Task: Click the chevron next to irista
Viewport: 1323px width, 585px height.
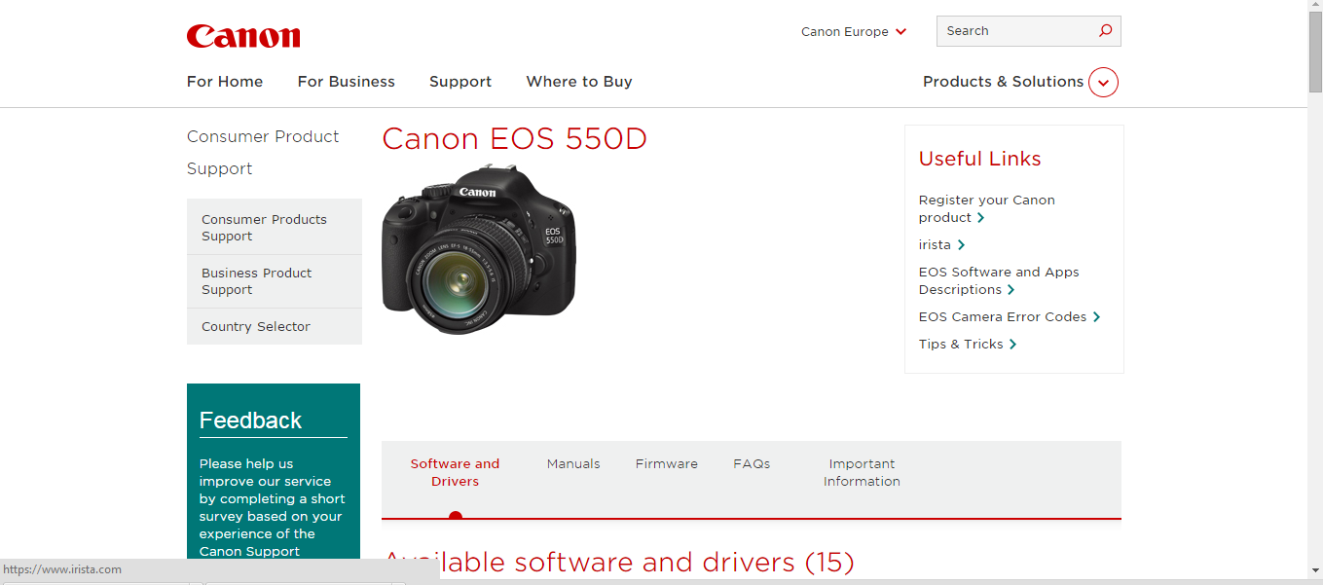Action: pyautogui.click(x=961, y=245)
